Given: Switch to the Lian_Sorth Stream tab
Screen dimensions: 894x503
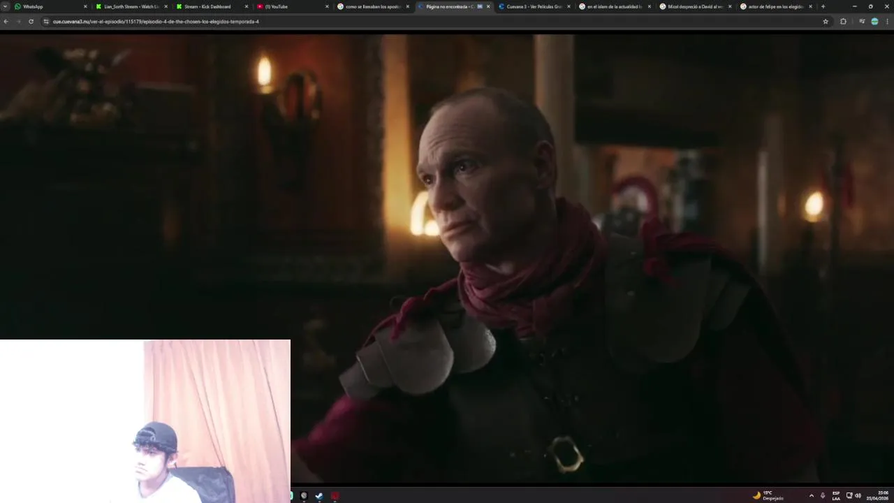Looking at the screenshot, I should point(130,6).
